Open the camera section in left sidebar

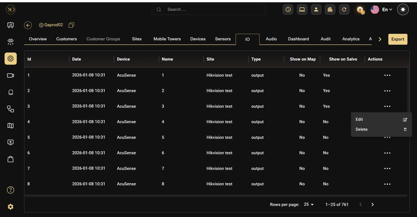point(10,76)
